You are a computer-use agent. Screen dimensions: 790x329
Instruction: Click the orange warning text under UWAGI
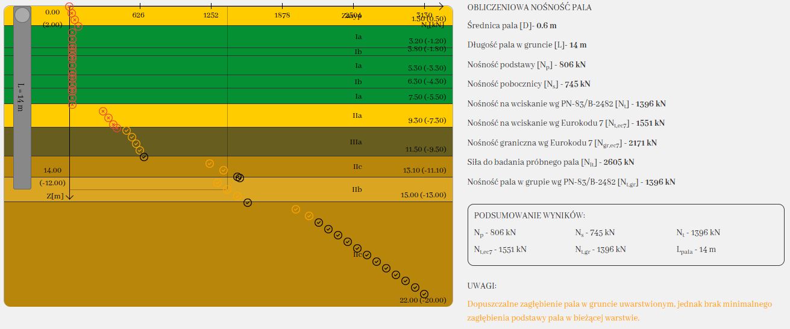619,311
